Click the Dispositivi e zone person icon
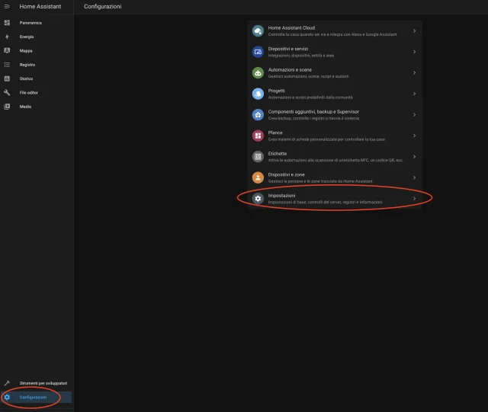The image size is (488, 412). [258, 177]
